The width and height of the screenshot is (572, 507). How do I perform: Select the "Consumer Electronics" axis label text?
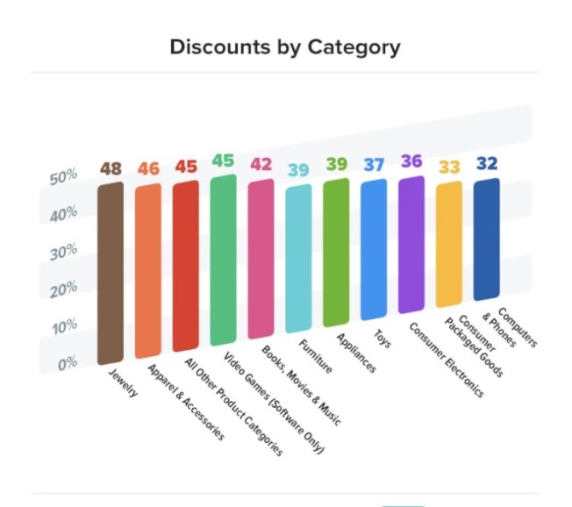447,361
